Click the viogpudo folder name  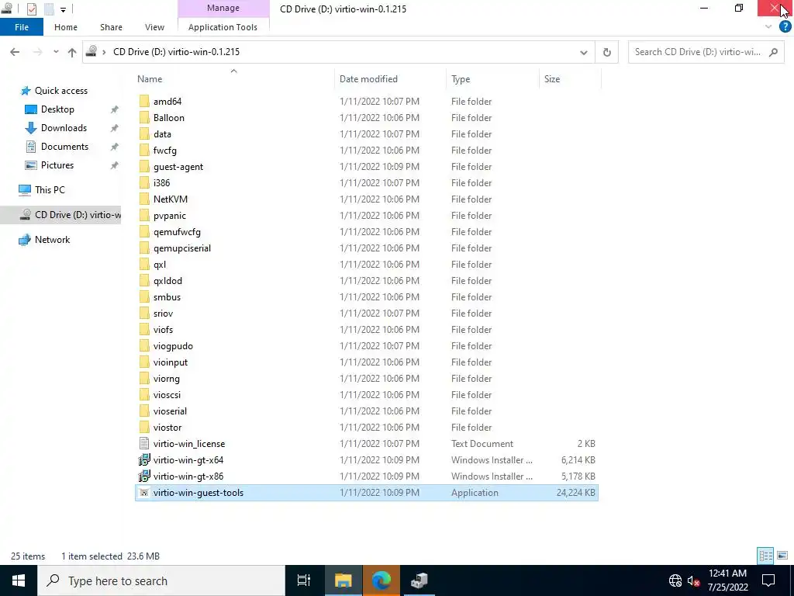[x=173, y=346]
